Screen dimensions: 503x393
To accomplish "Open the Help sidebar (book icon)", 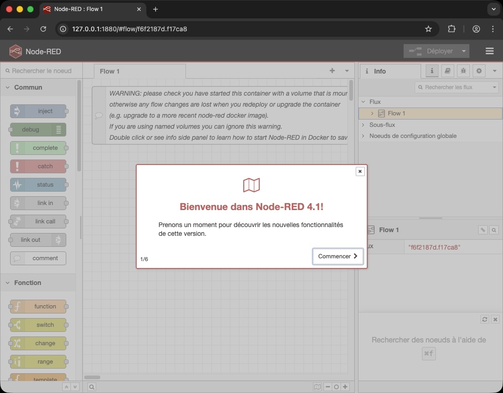I will coord(448,71).
